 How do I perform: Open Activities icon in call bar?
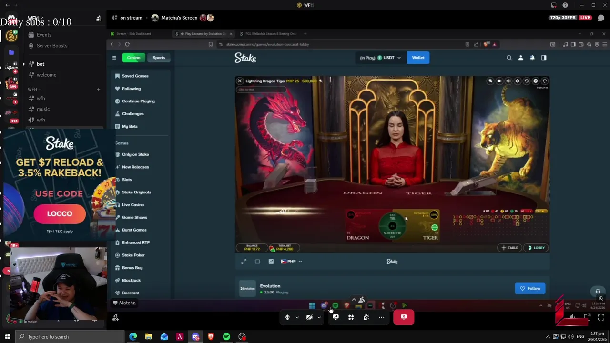point(351,317)
